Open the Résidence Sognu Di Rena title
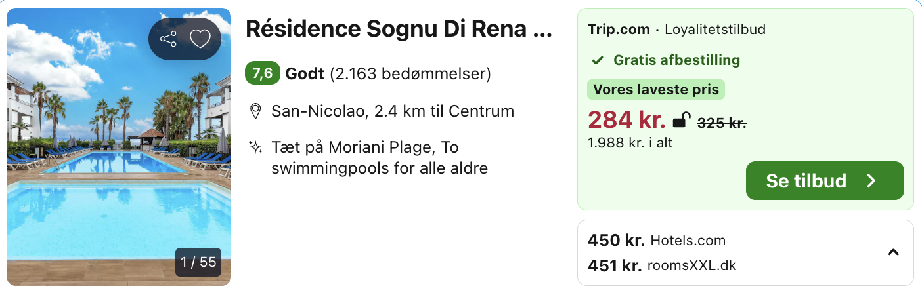This screenshot has width=922, height=295. 399,29
